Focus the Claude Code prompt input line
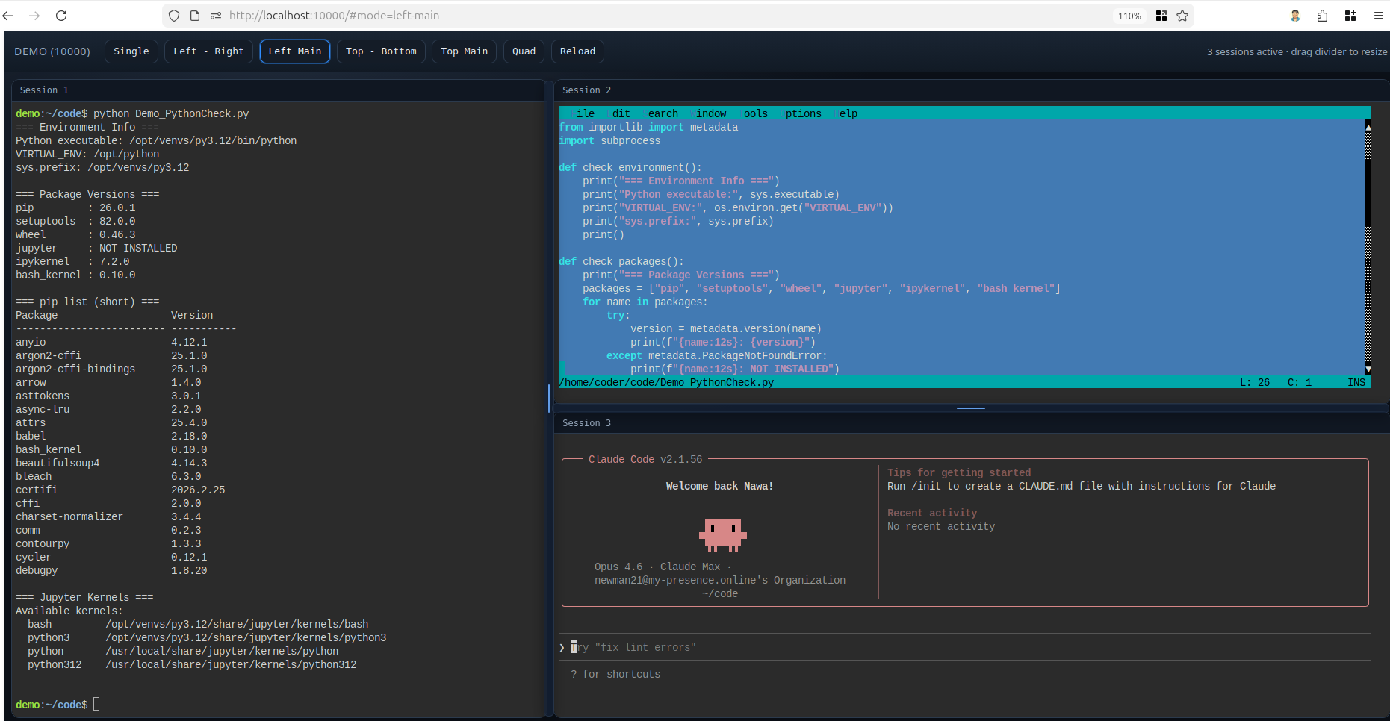This screenshot has width=1390, height=721. [964, 647]
